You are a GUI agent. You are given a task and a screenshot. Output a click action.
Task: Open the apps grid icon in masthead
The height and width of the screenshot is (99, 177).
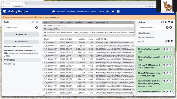118,12
